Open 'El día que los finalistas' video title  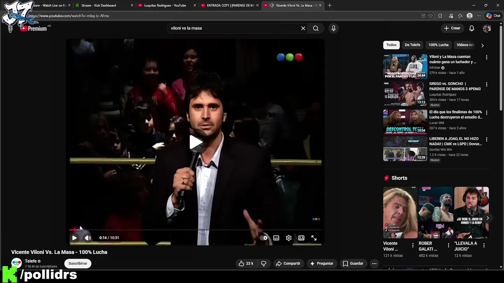point(456,114)
